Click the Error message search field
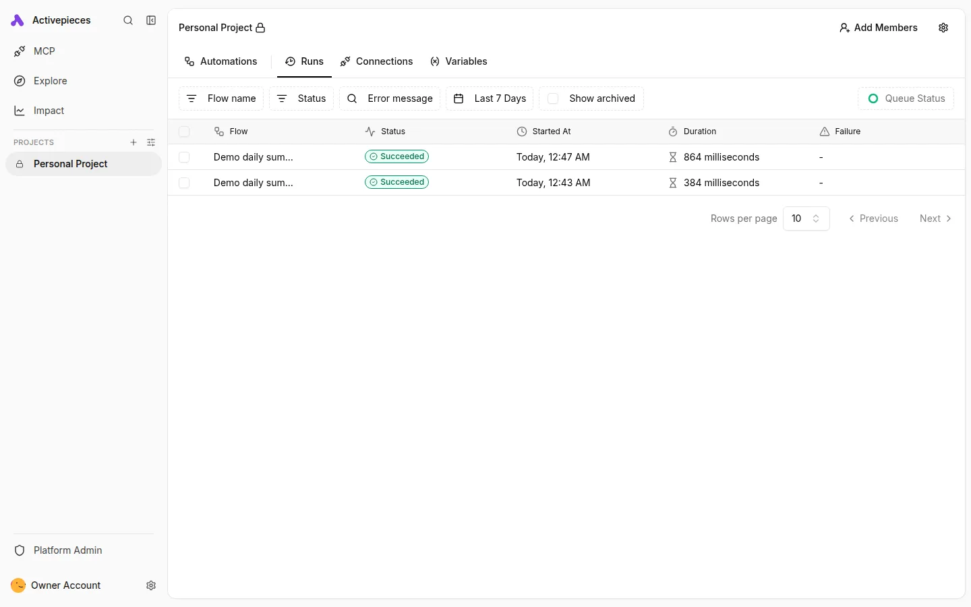The image size is (971, 607). coord(390,98)
